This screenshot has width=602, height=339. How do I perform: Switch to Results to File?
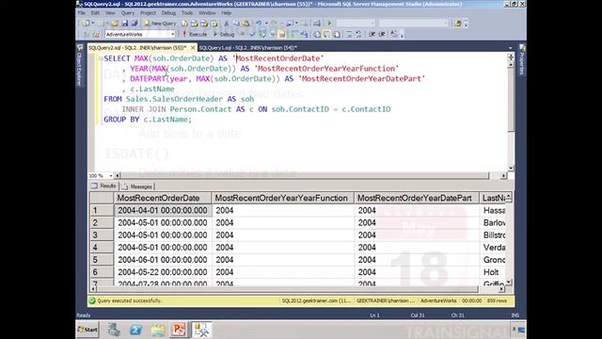point(337,34)
